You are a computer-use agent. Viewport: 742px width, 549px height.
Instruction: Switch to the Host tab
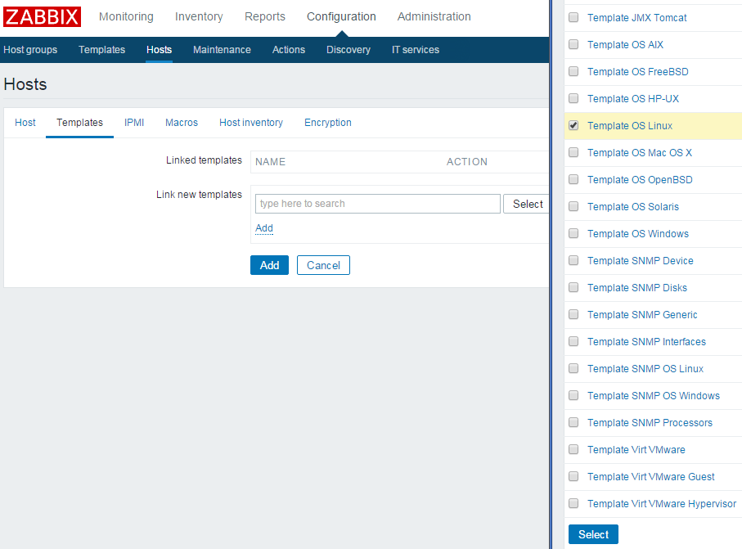25,123
